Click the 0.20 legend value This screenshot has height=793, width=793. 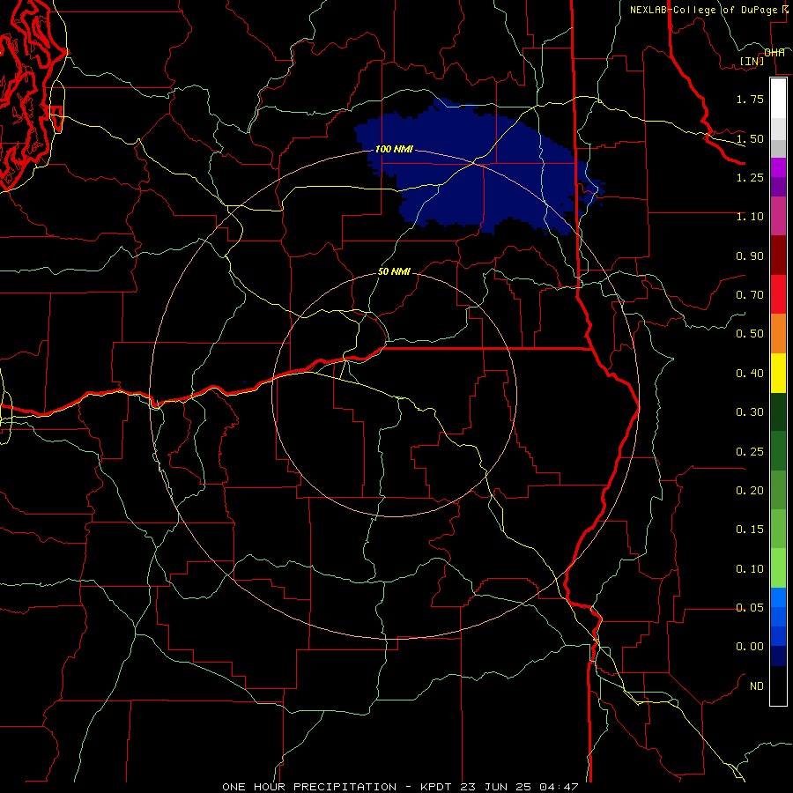click(750, 491)
